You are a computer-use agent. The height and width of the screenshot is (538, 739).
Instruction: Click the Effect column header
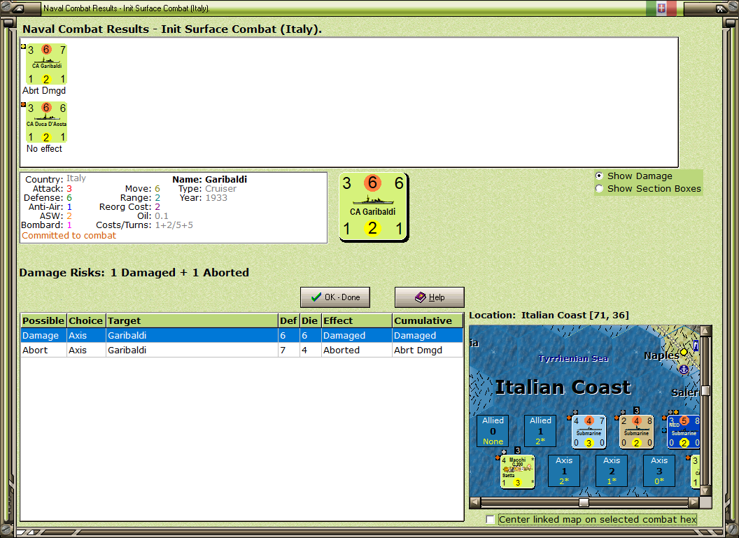tap(357, 321)
